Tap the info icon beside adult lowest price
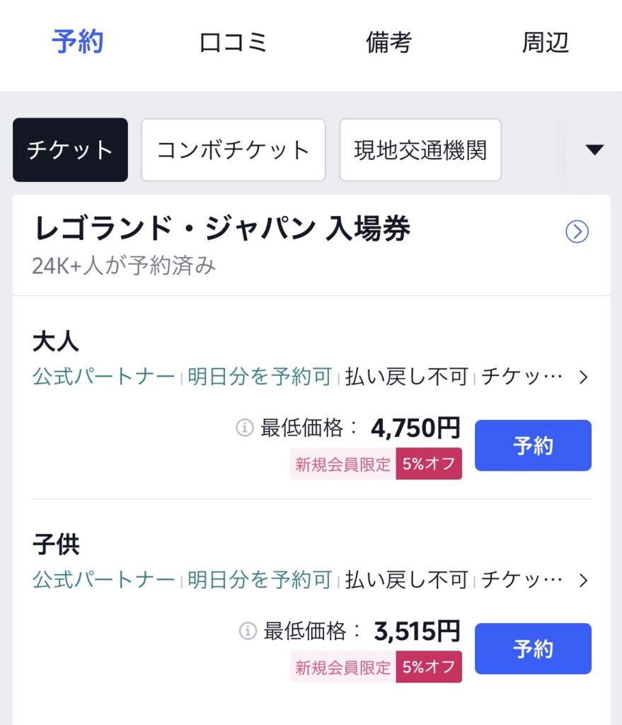The width and height of the screenshot is (622, 725). click(244, 428)
